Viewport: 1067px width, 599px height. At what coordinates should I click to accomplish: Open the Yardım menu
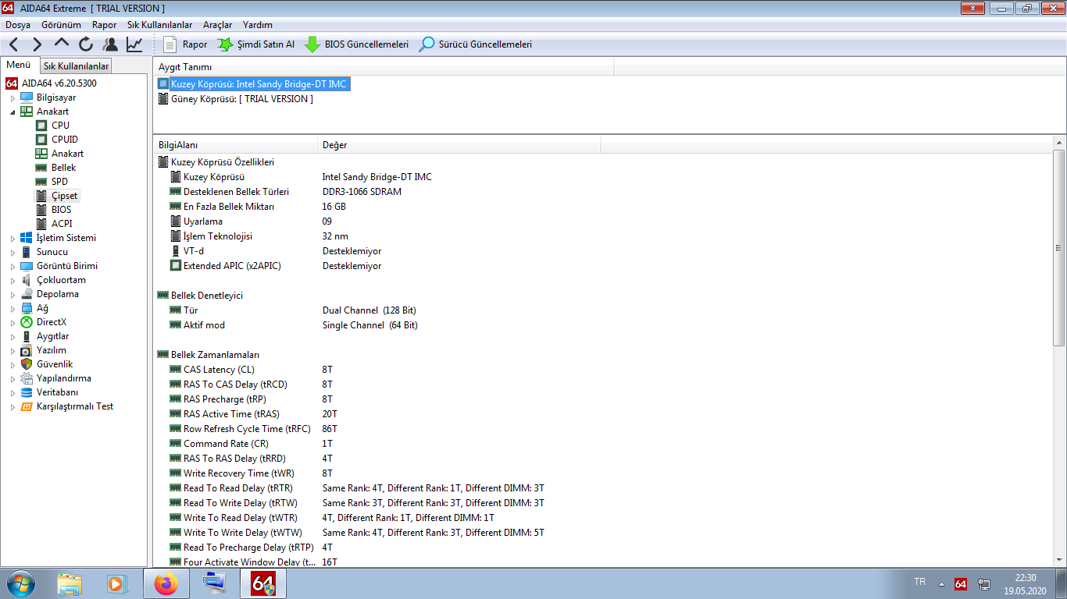click(x=258, y=25)
